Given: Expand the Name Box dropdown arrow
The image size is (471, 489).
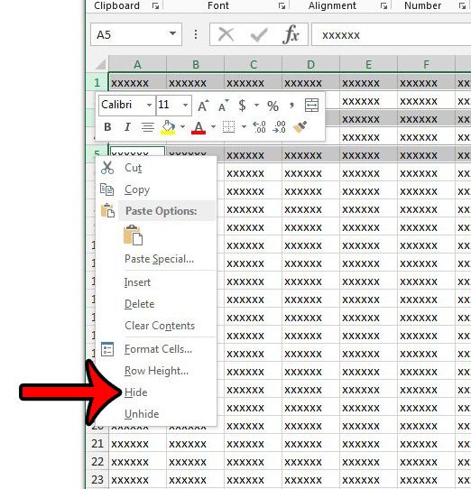Looking at the screenshot, I should (172, 33).
